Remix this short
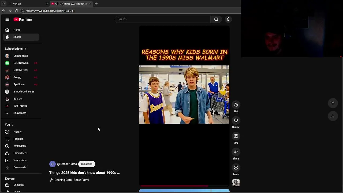This screenshot has height=193, width=343. (236, 168)
